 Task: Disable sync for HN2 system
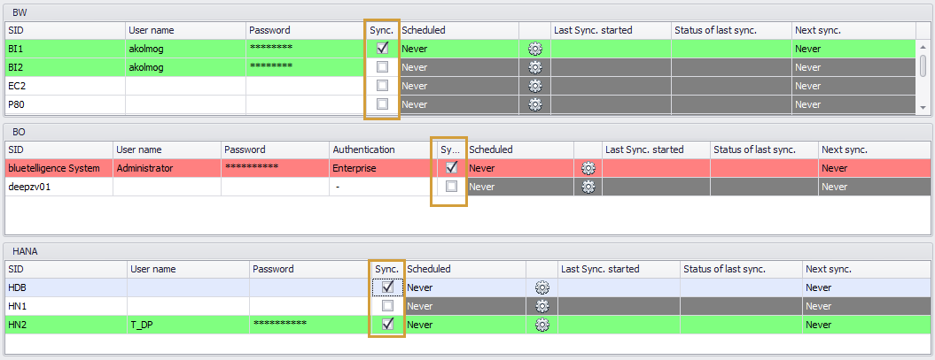tap(387, 325)
